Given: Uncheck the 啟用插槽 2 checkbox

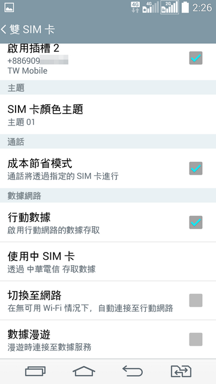Looking at the screenshot, I should [196, 58].
